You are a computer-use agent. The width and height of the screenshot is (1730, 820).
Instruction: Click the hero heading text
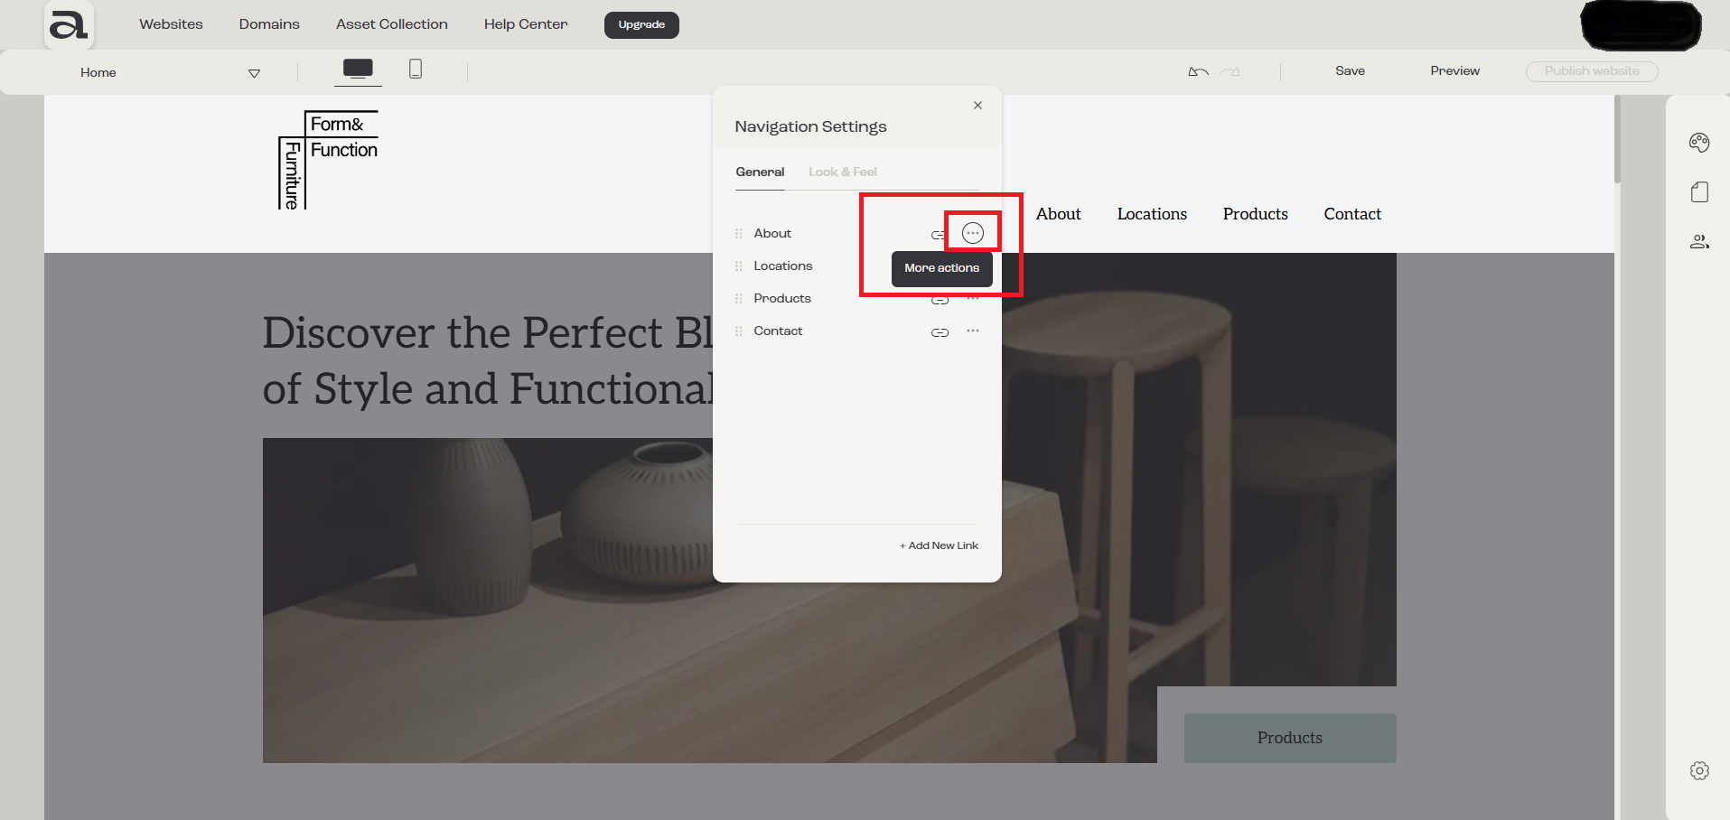488,360
